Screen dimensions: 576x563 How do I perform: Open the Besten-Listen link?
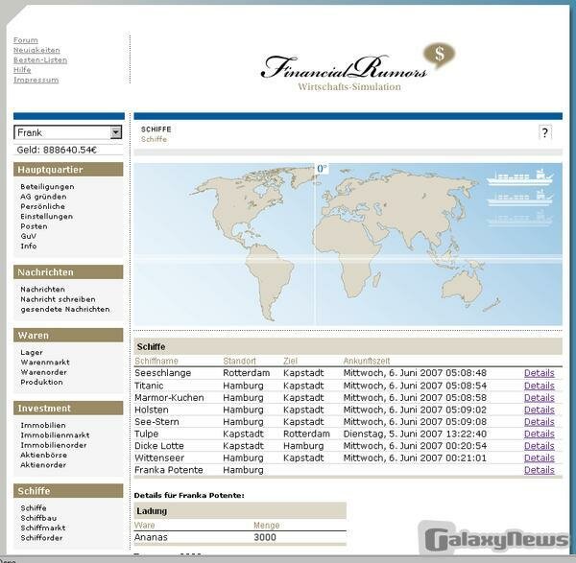tap(40, 59)
